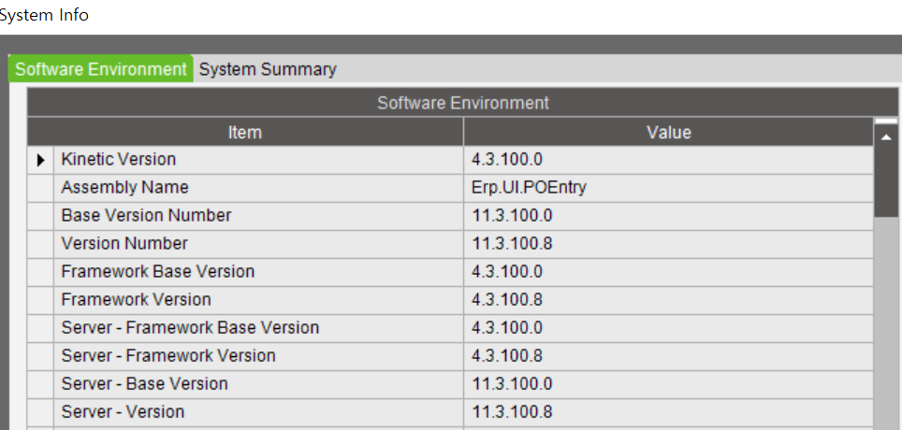The height and width of the screenshot is (430, 902).
Task: Select the Version Number item cell
Action: coord(258,244)
